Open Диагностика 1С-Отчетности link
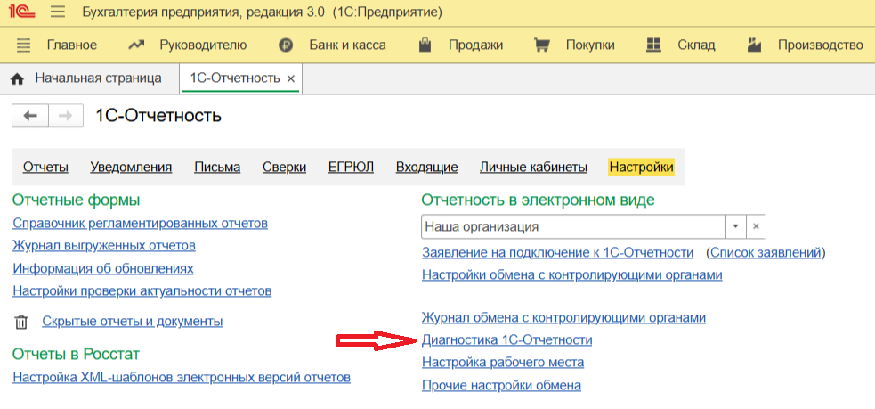This screenshot has width=875, height=409. [506, 339]
